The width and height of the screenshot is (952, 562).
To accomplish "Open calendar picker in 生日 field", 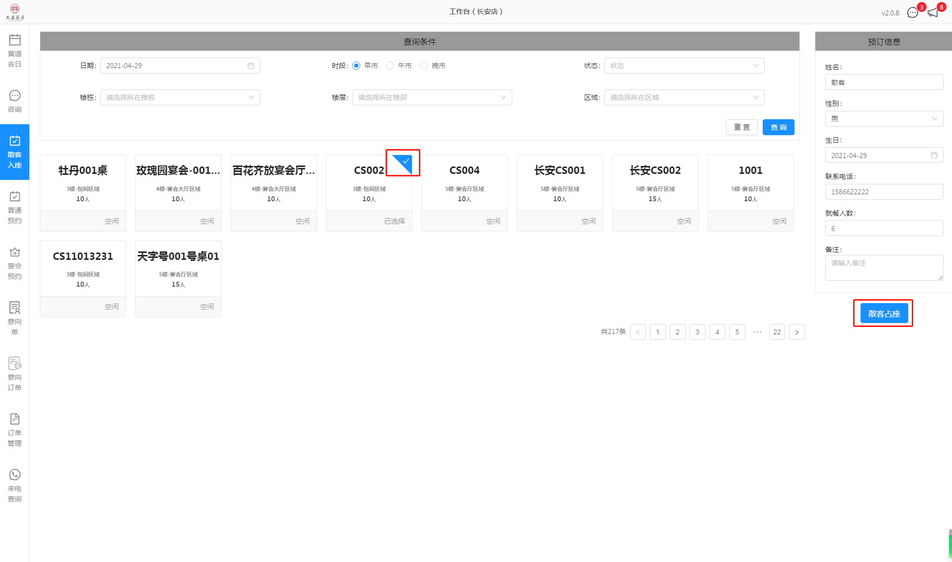I will (x=934, y=156).
